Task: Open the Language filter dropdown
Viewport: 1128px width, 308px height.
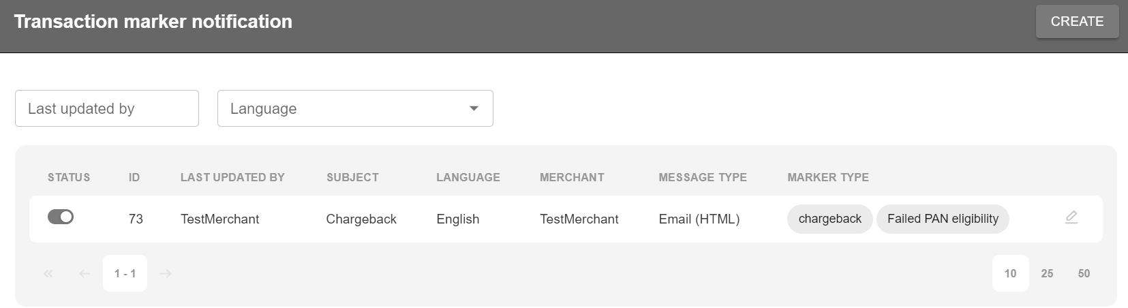Action: 354,108
